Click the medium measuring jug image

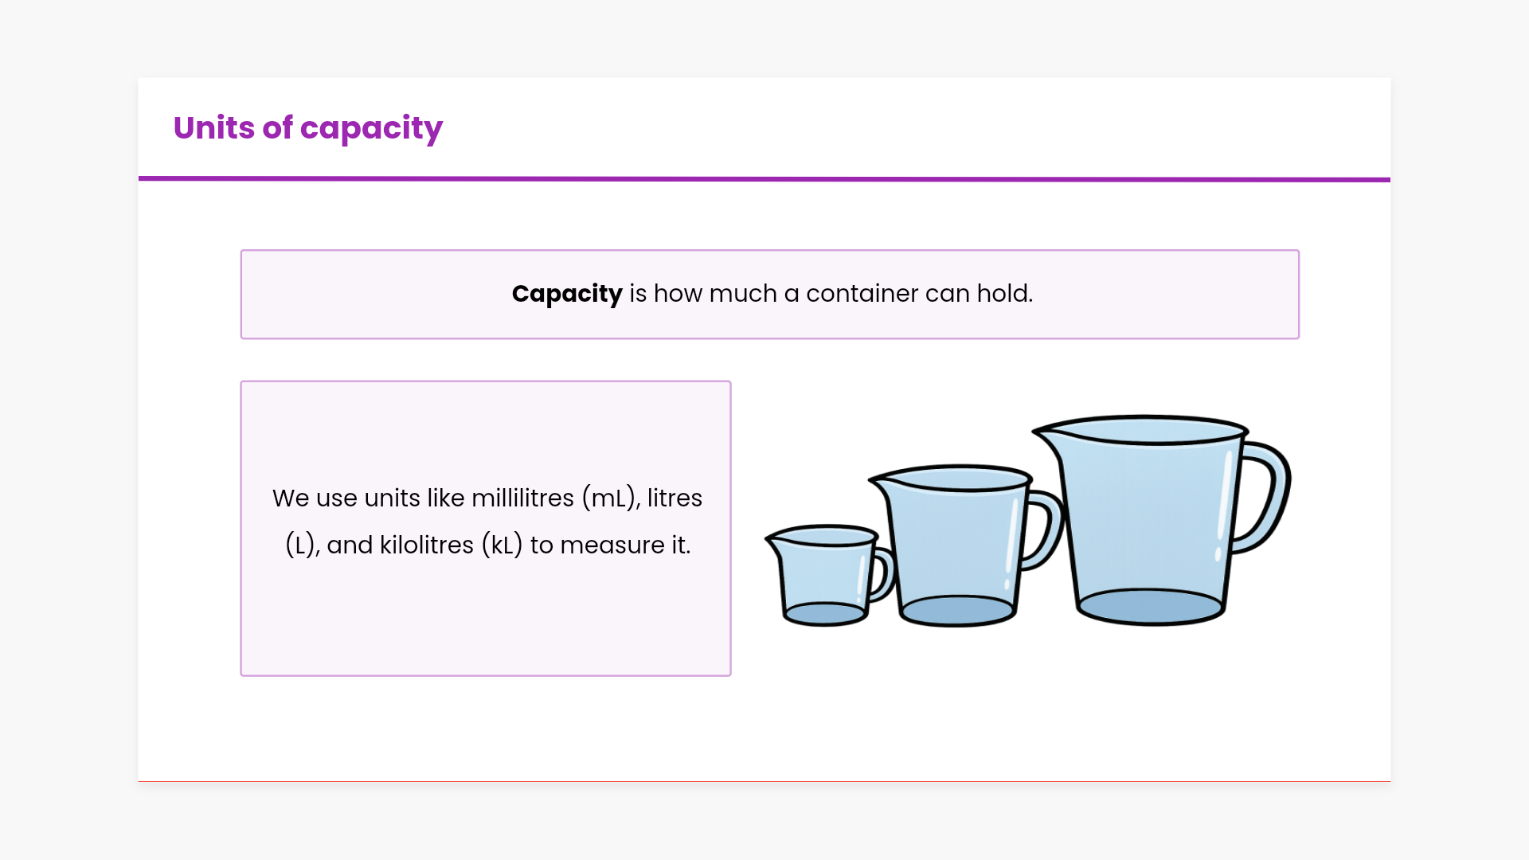[956, 545]
